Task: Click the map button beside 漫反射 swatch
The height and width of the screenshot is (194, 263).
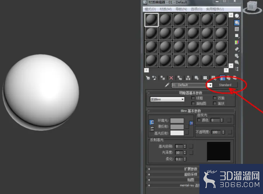Action: point(187,126)
